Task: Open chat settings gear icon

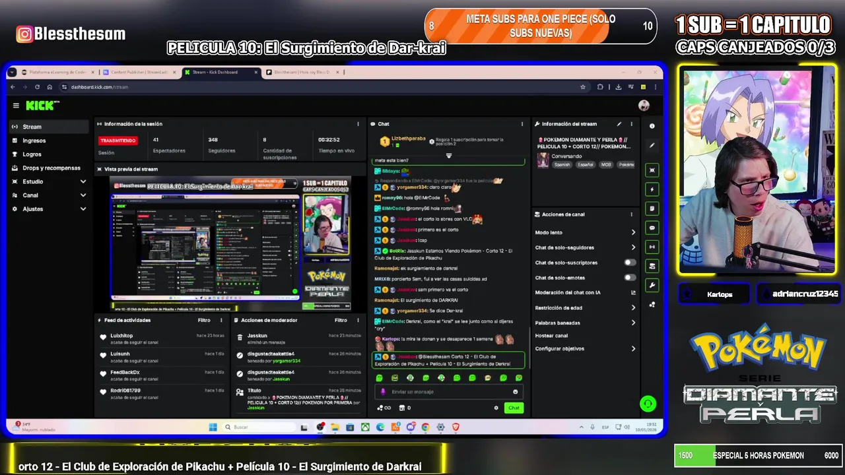Action: click(496, 408)
